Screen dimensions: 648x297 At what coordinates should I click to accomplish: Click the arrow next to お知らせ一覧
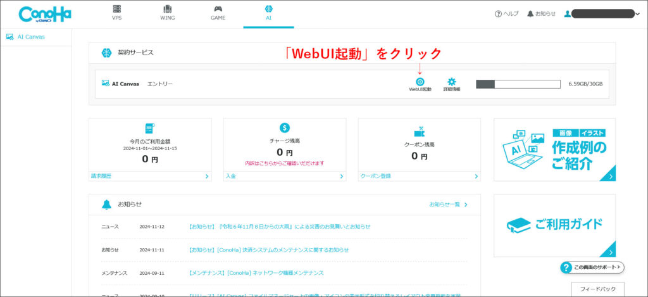coord(466,205)
